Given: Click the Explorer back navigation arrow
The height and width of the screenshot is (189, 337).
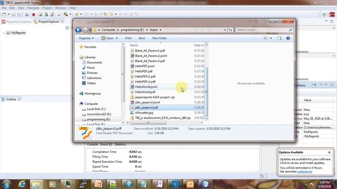Looking at the screenshot, I should coord(78,30).
